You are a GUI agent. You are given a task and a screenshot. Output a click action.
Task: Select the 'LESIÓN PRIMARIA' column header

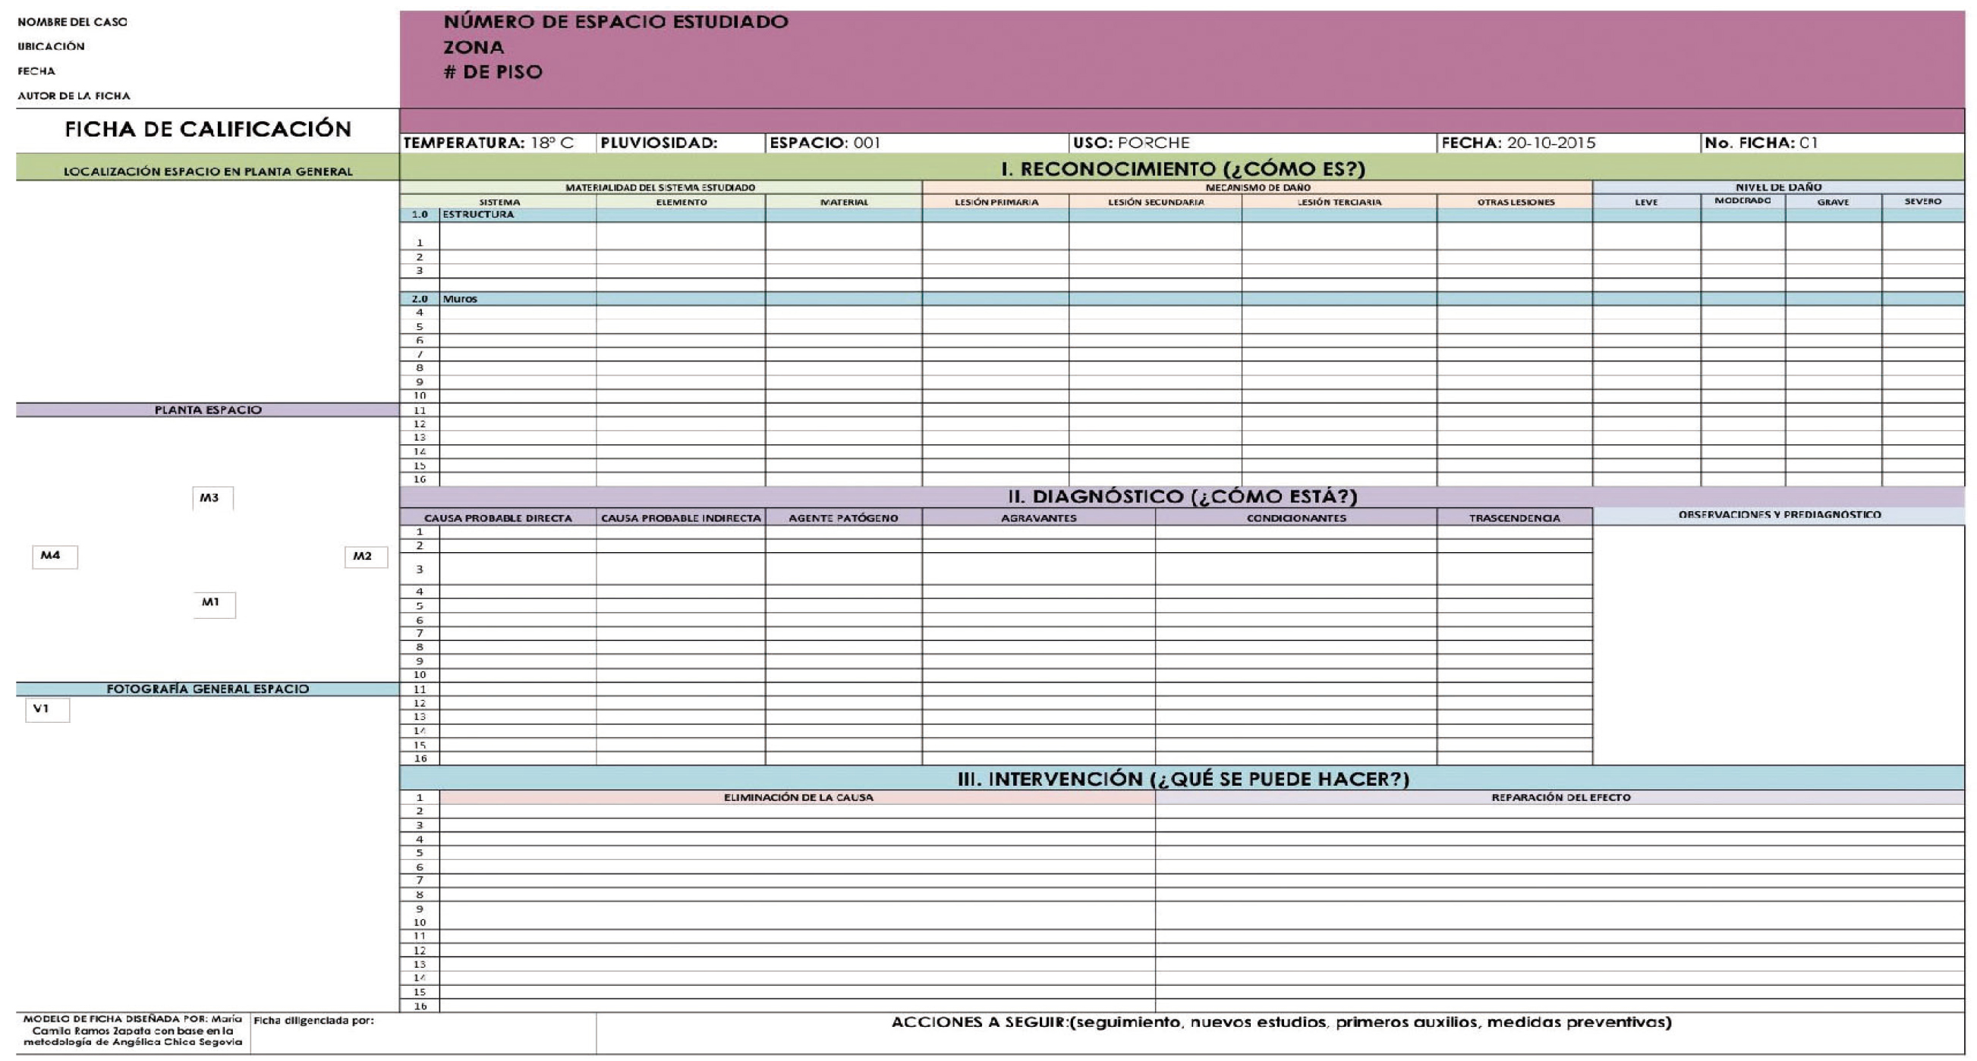996,202
